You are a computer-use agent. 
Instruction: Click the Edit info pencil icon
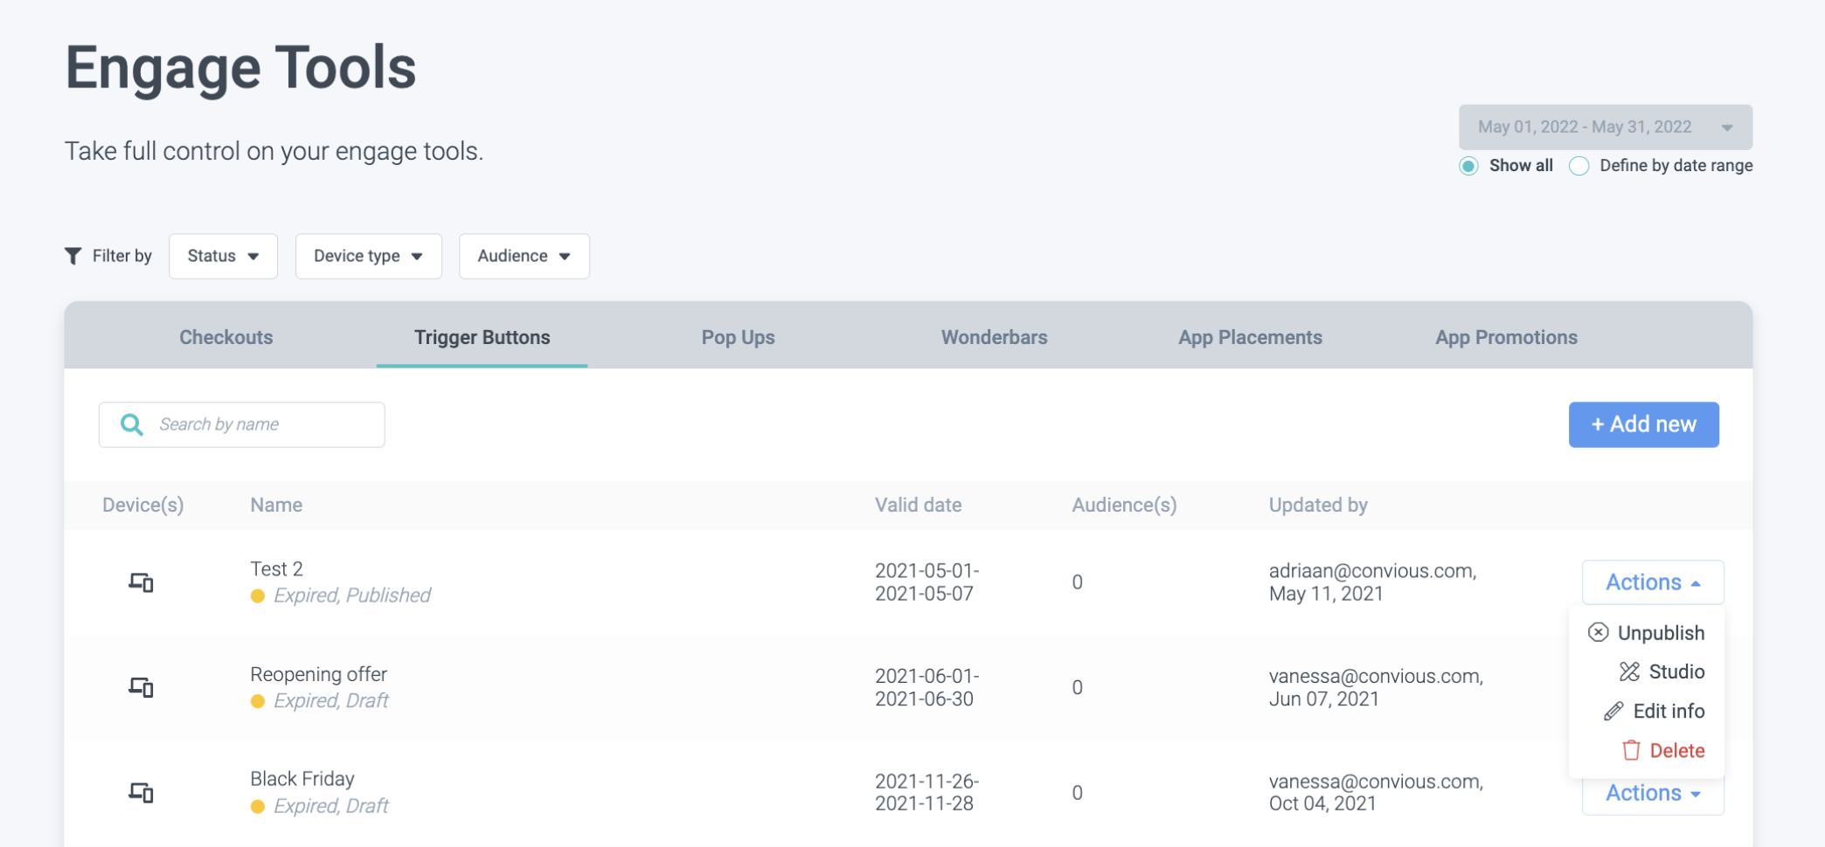1613,711
